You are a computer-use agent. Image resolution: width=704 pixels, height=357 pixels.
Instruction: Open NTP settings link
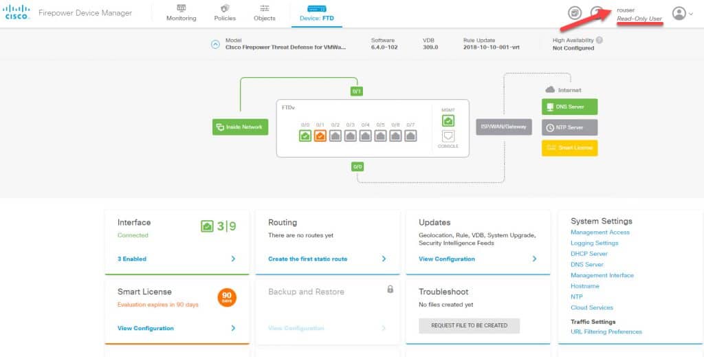click(577, 297)
